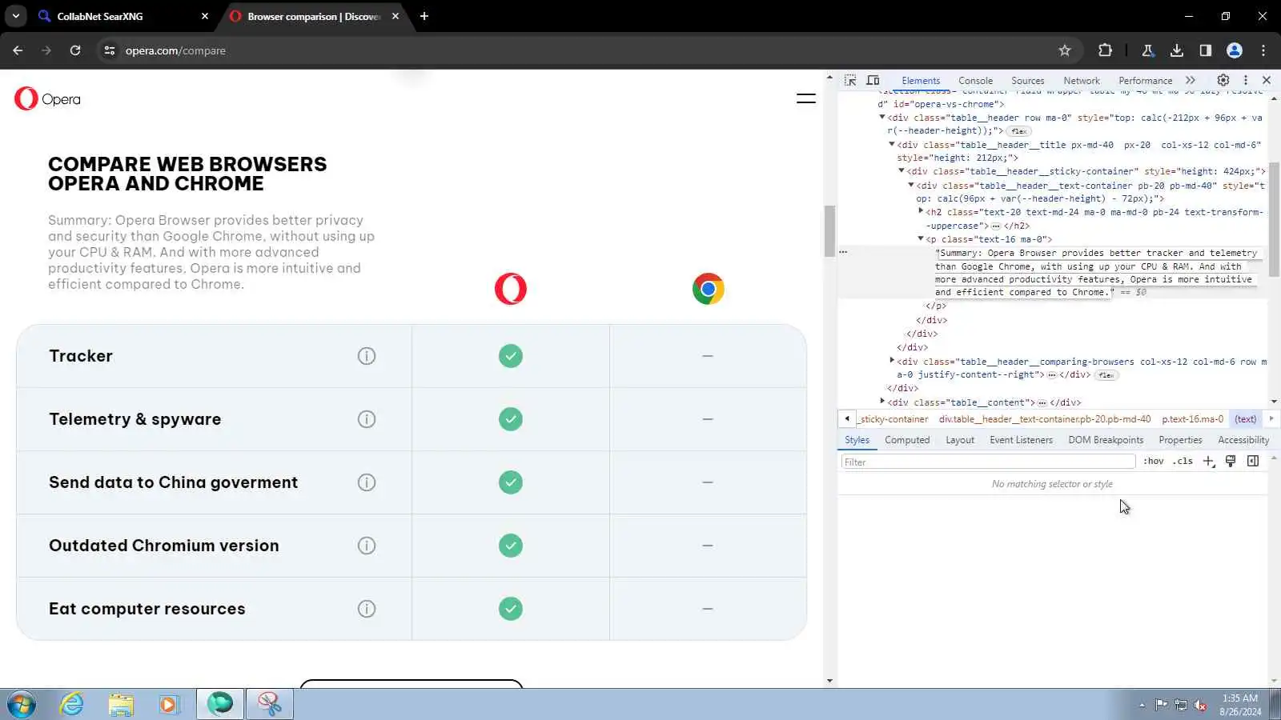Activate the DevTools element inspector tool
1281x720 pixels.
850,80
